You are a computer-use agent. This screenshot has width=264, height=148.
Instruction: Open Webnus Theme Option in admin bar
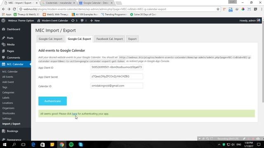pos(21,21)
